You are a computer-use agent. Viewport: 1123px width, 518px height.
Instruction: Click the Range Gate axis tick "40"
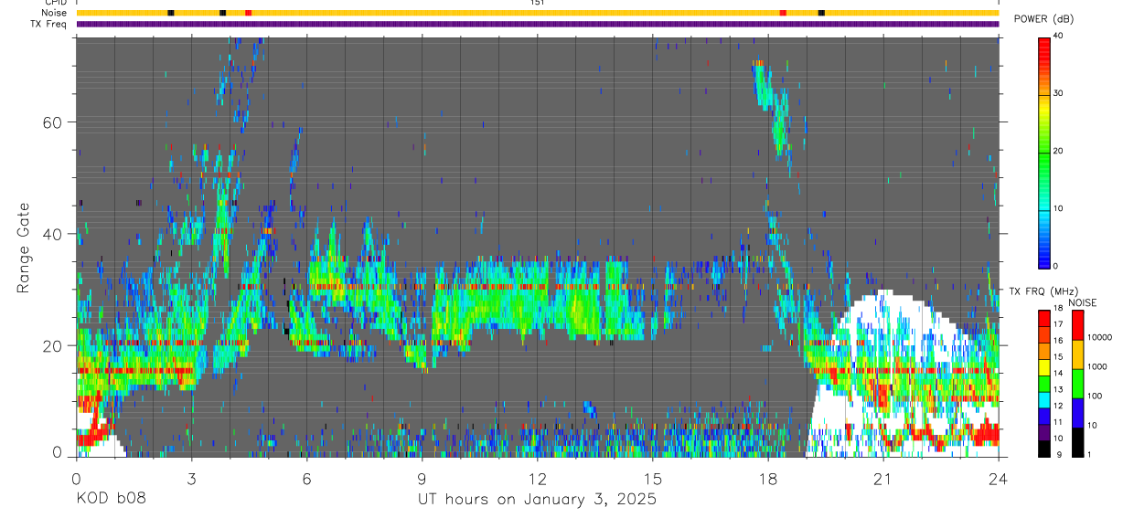coord(51,234)
